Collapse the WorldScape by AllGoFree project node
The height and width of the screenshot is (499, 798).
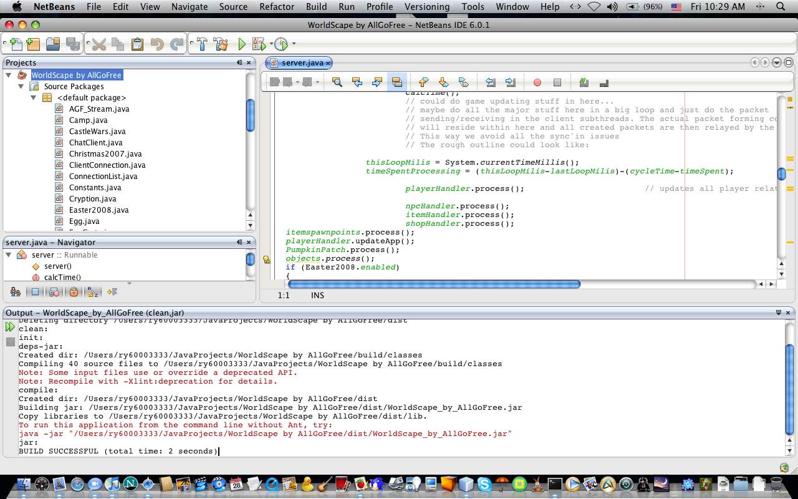click(9, 75)
